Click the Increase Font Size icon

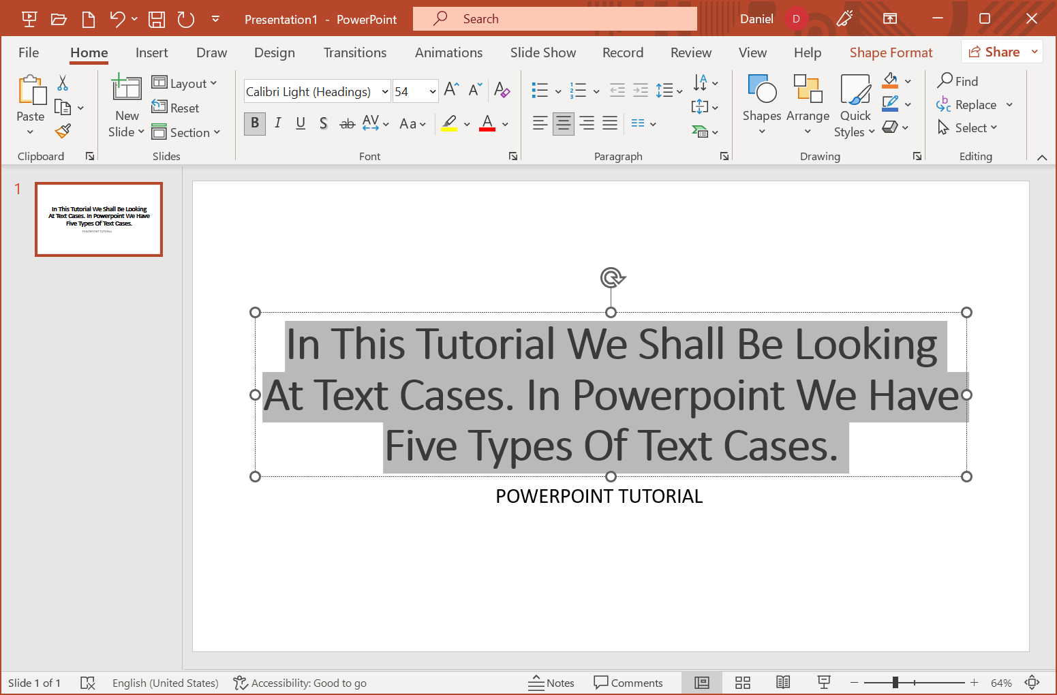coord(450,89)
